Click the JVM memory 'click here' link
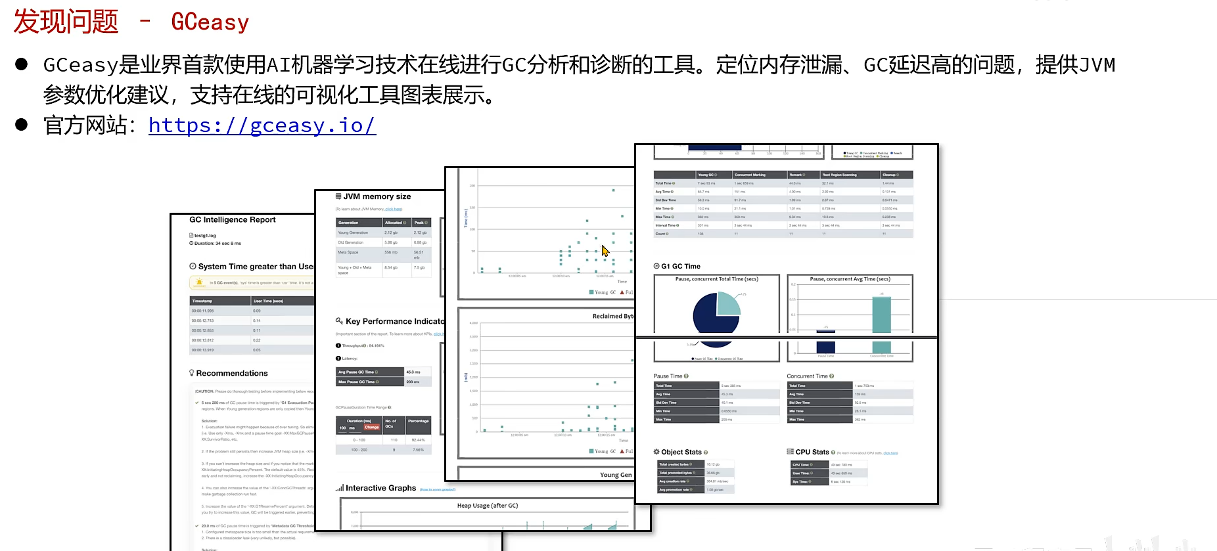 click(394, 209)
